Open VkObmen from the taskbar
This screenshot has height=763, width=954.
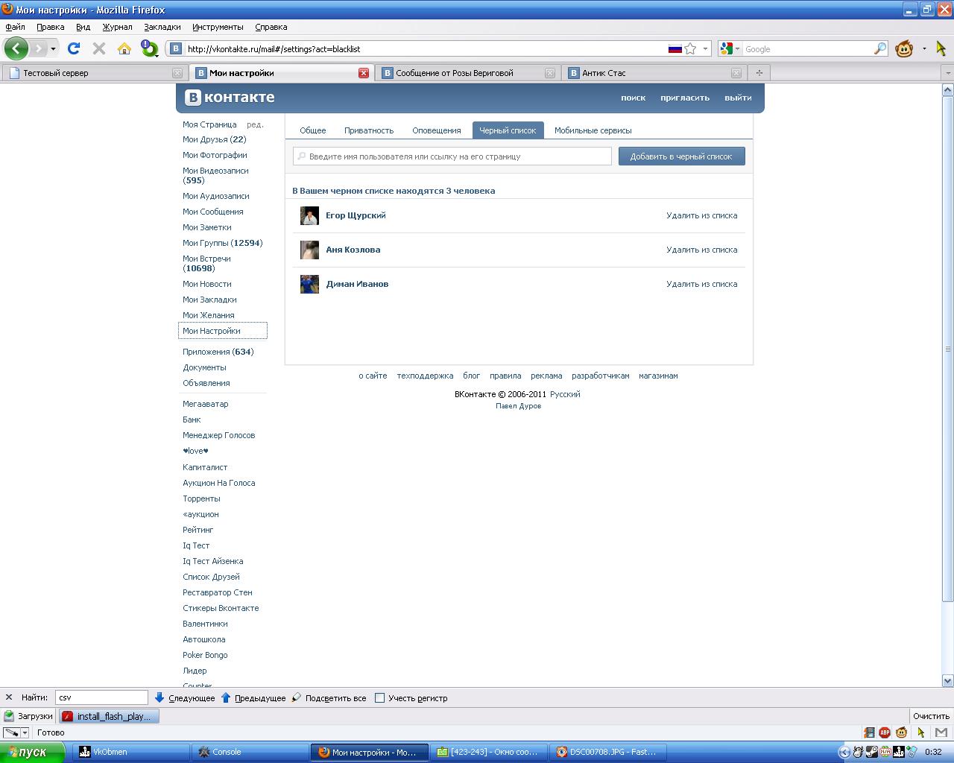130,752
